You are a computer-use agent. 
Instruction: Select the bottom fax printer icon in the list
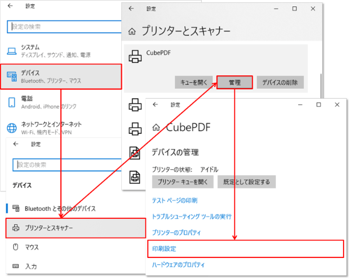coord(135,177)
